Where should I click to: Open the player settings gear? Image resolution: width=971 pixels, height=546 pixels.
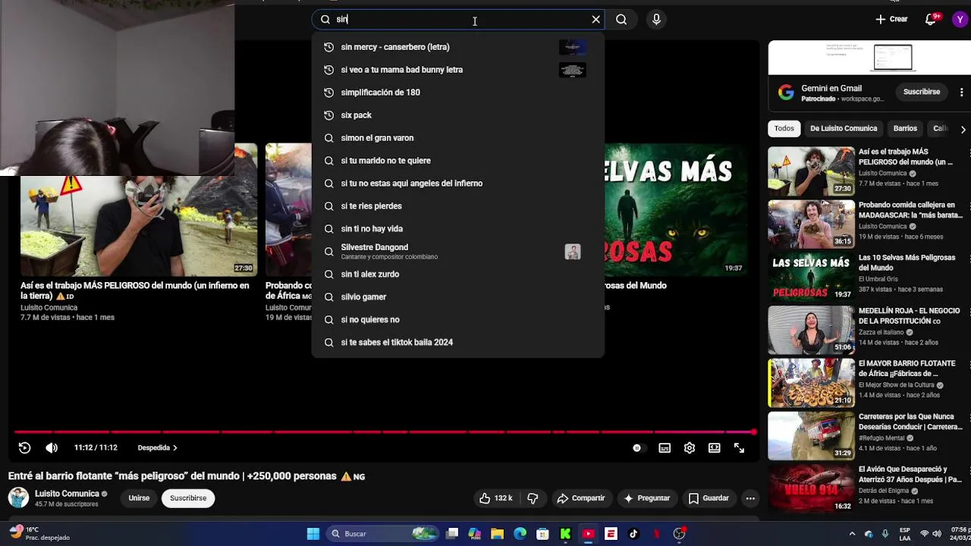(690, 448)
